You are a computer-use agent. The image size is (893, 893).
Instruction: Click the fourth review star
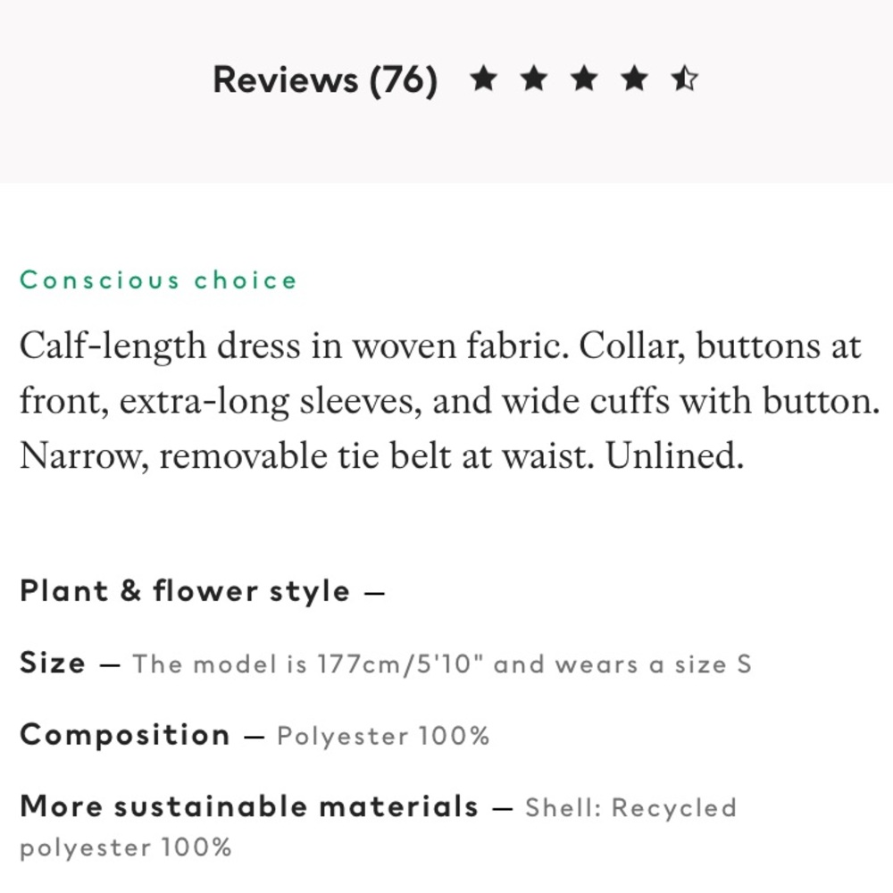(634, 78)
